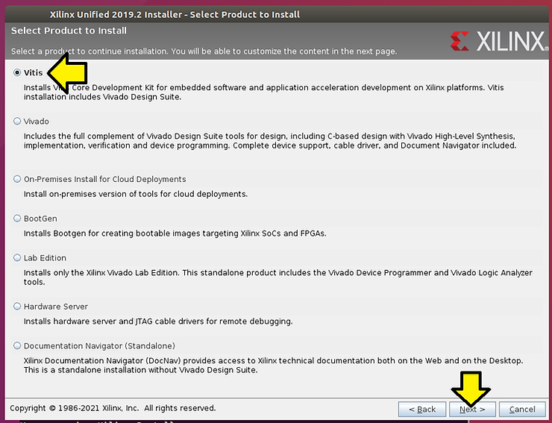552x423 pixels.
Task: Choose the Hardware Server option
Action: point(17,307)
